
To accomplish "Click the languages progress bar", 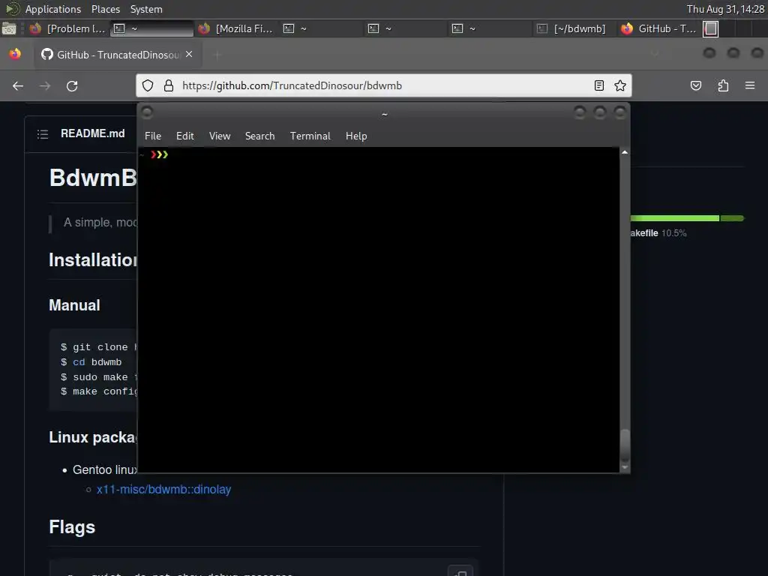I will click(687, 218).
